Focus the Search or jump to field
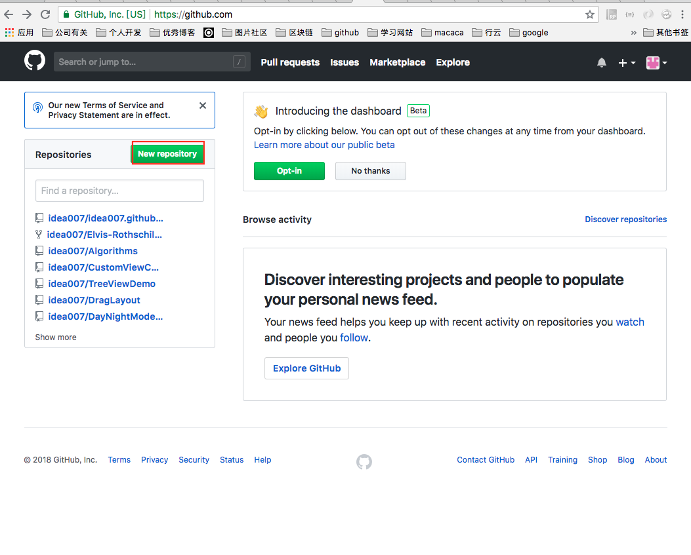The image size is (691, 555). (152, 62)
